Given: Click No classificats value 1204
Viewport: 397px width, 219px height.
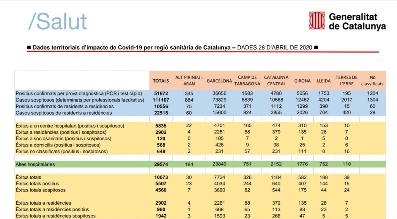Looking at the screenshot, I should 373,93.
